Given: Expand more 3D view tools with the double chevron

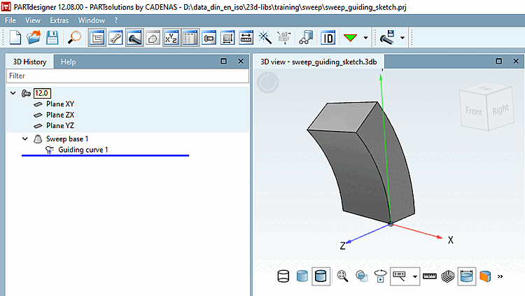Looking at the screenshot, I should coord(500,276).
